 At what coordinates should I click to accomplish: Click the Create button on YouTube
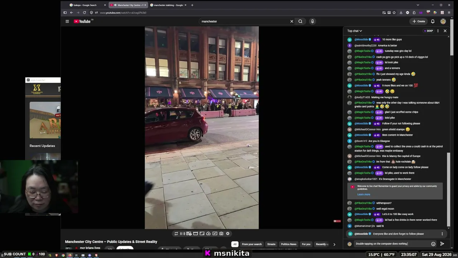click(419, 21)
